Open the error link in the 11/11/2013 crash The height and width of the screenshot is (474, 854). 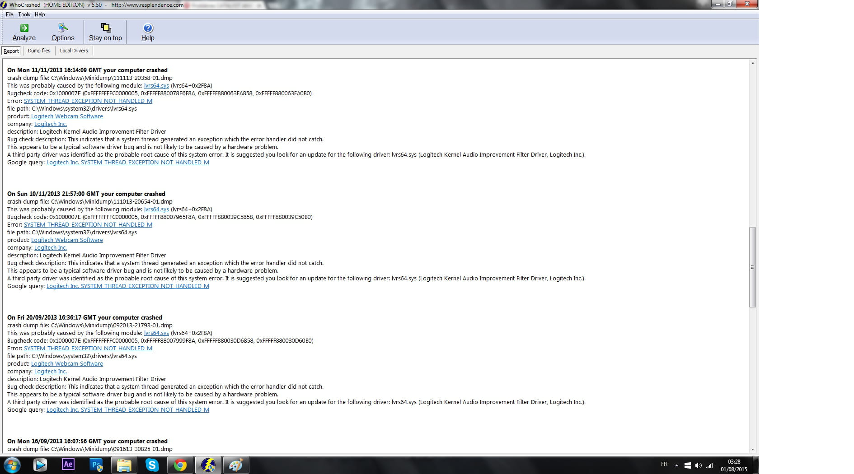pos(88,101)
